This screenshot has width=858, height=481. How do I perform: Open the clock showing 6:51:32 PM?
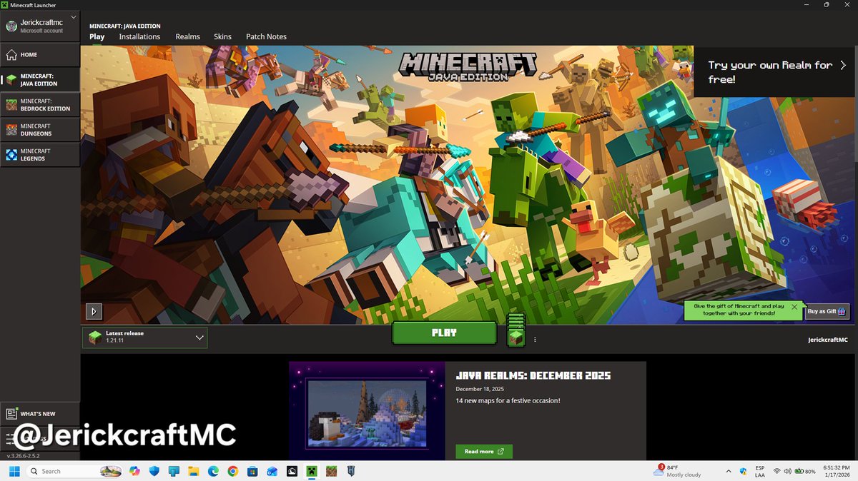pyautogui.click(x=837, y=471)
